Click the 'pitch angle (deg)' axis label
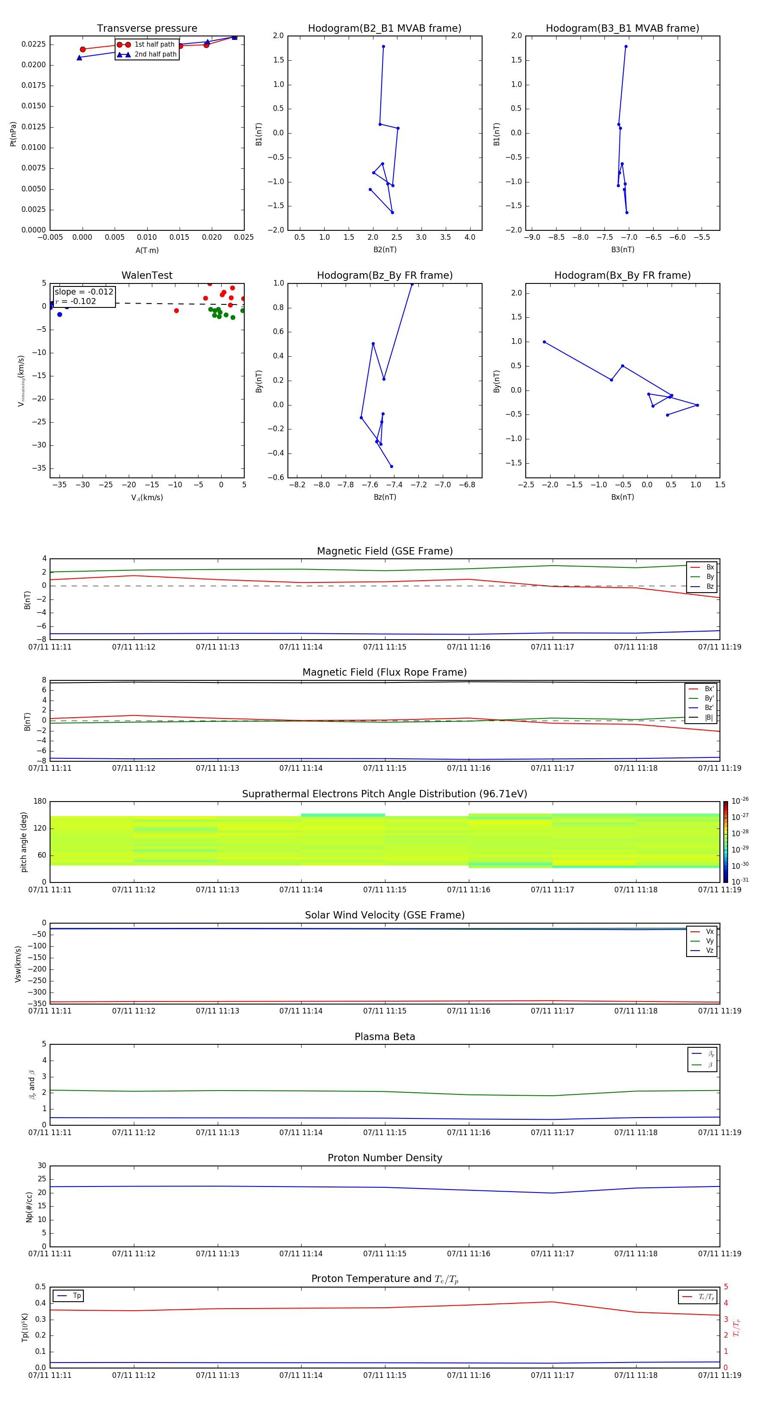 [x=24, y=842]
